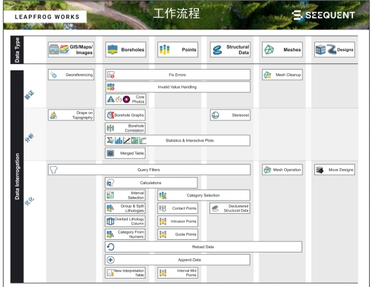Click the Move Designs icon
Screen dimensions: 374x287
pos(320,170)
